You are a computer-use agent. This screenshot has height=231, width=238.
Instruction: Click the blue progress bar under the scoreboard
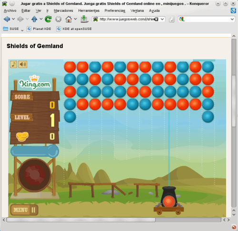[35, 151]
